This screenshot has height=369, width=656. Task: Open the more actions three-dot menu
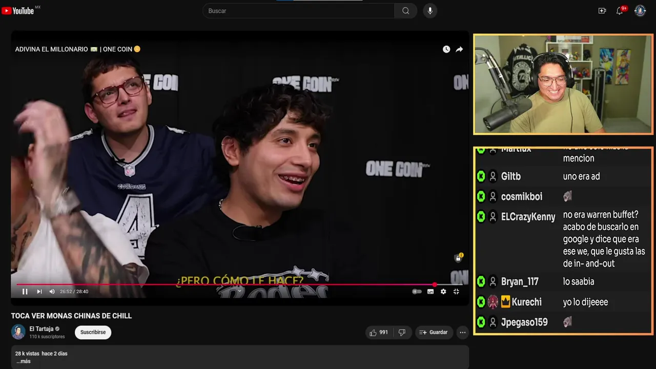[463, 333]
